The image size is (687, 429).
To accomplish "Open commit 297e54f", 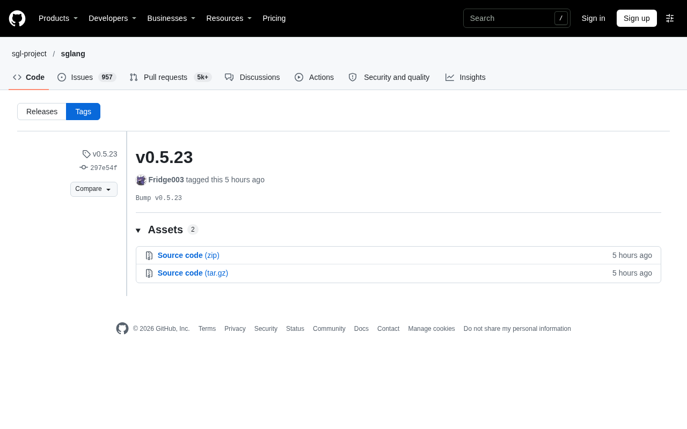I will point(98,168).
